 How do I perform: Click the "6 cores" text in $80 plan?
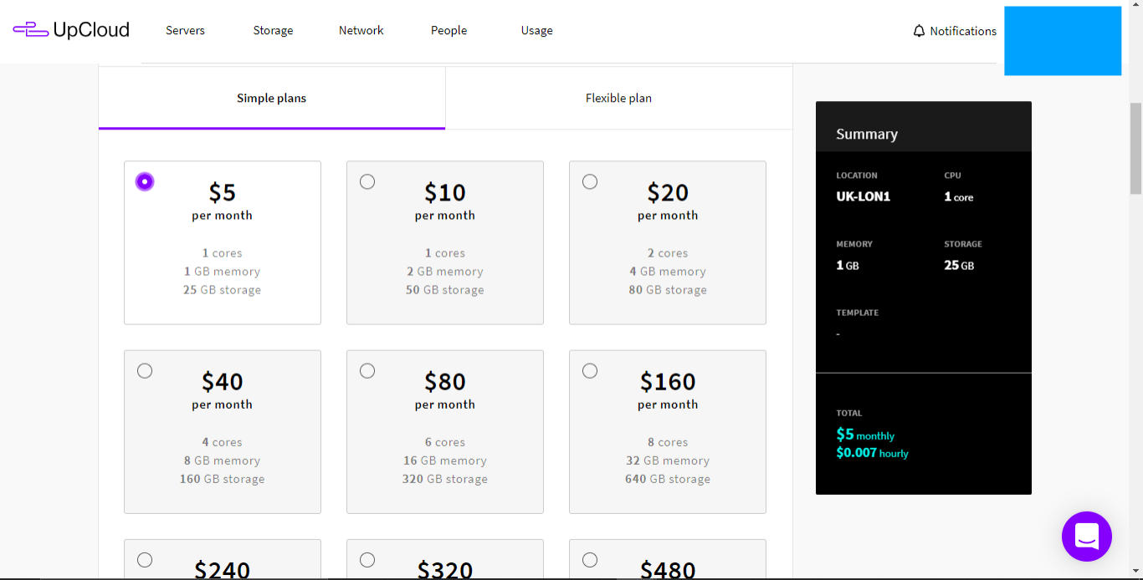445,442
